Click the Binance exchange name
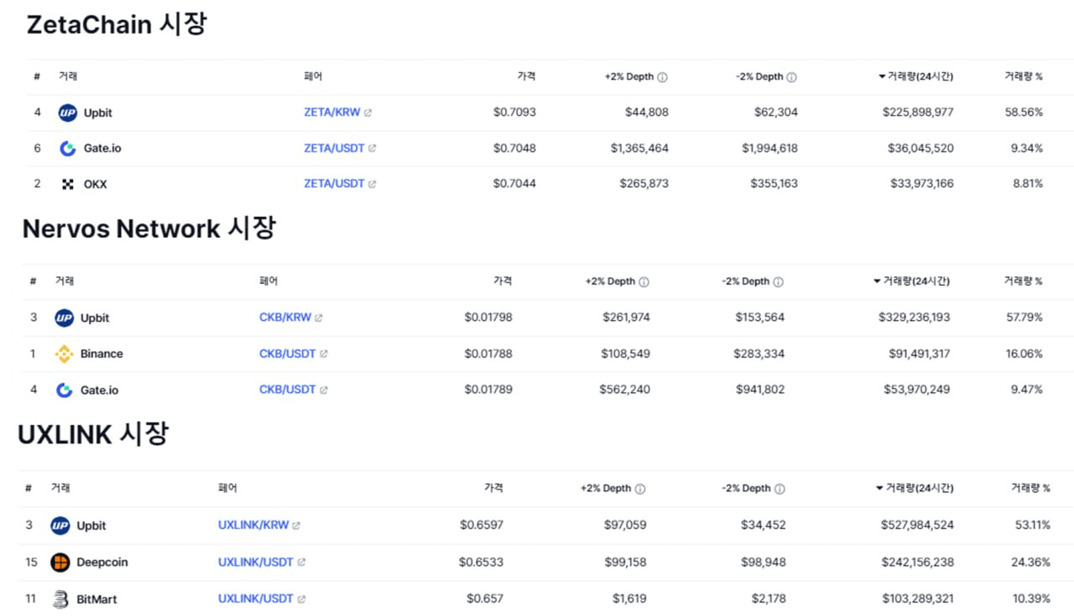 pos(102,354)
